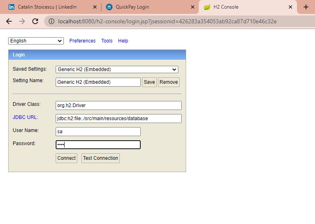Open the Tools link
This screenshot has height=224, width=315.
click(107, 41)
